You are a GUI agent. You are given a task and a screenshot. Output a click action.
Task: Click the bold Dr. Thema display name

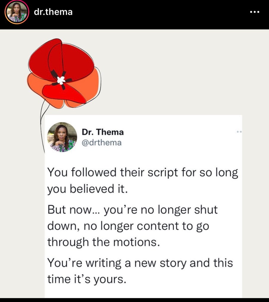(102, 132)
